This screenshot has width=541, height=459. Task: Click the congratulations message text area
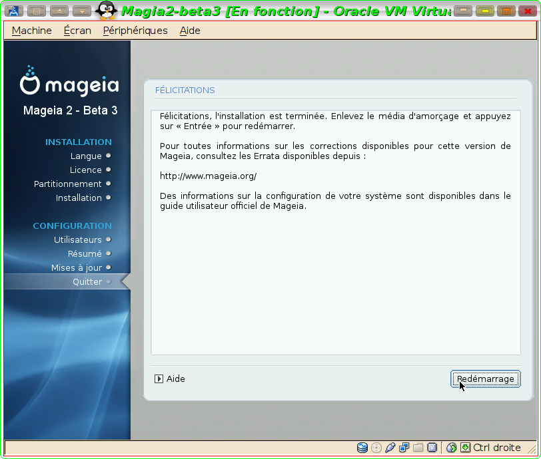coord(335,233)
